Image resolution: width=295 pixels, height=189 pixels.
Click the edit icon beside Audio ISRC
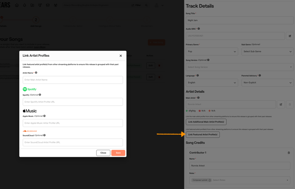(x=290, y=36)
